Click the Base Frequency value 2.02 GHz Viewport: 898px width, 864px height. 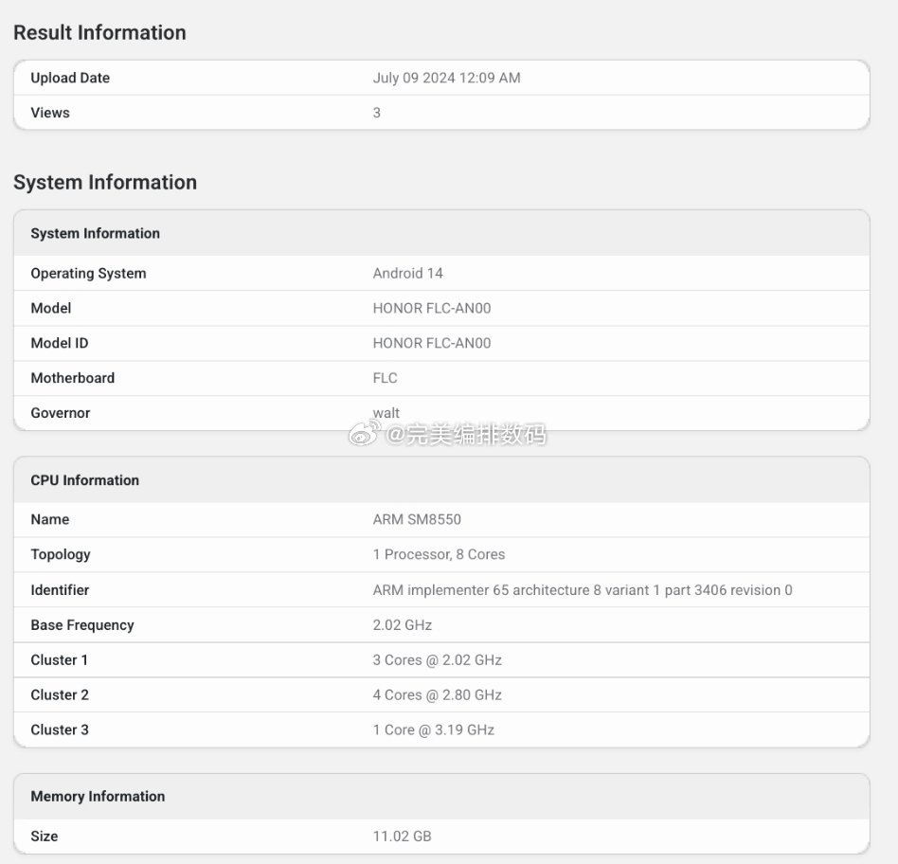coord(402,624)
